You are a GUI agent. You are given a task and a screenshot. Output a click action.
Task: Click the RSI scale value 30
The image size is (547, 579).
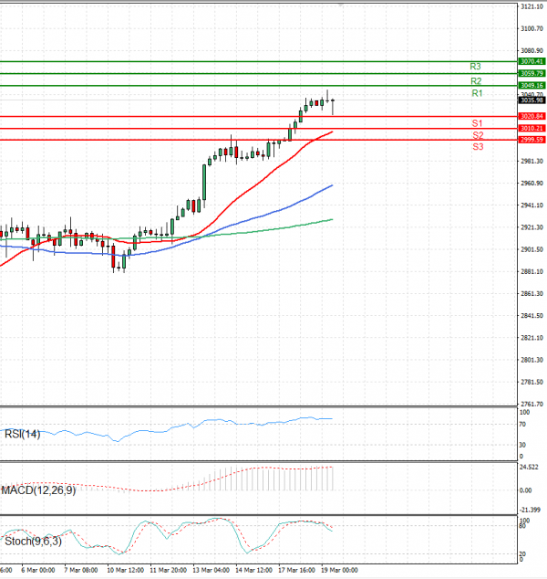coord(522,445)
